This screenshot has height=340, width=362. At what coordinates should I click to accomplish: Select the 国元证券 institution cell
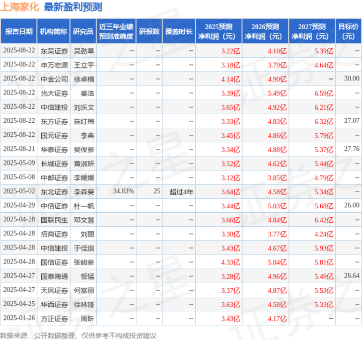click(54, 135)
